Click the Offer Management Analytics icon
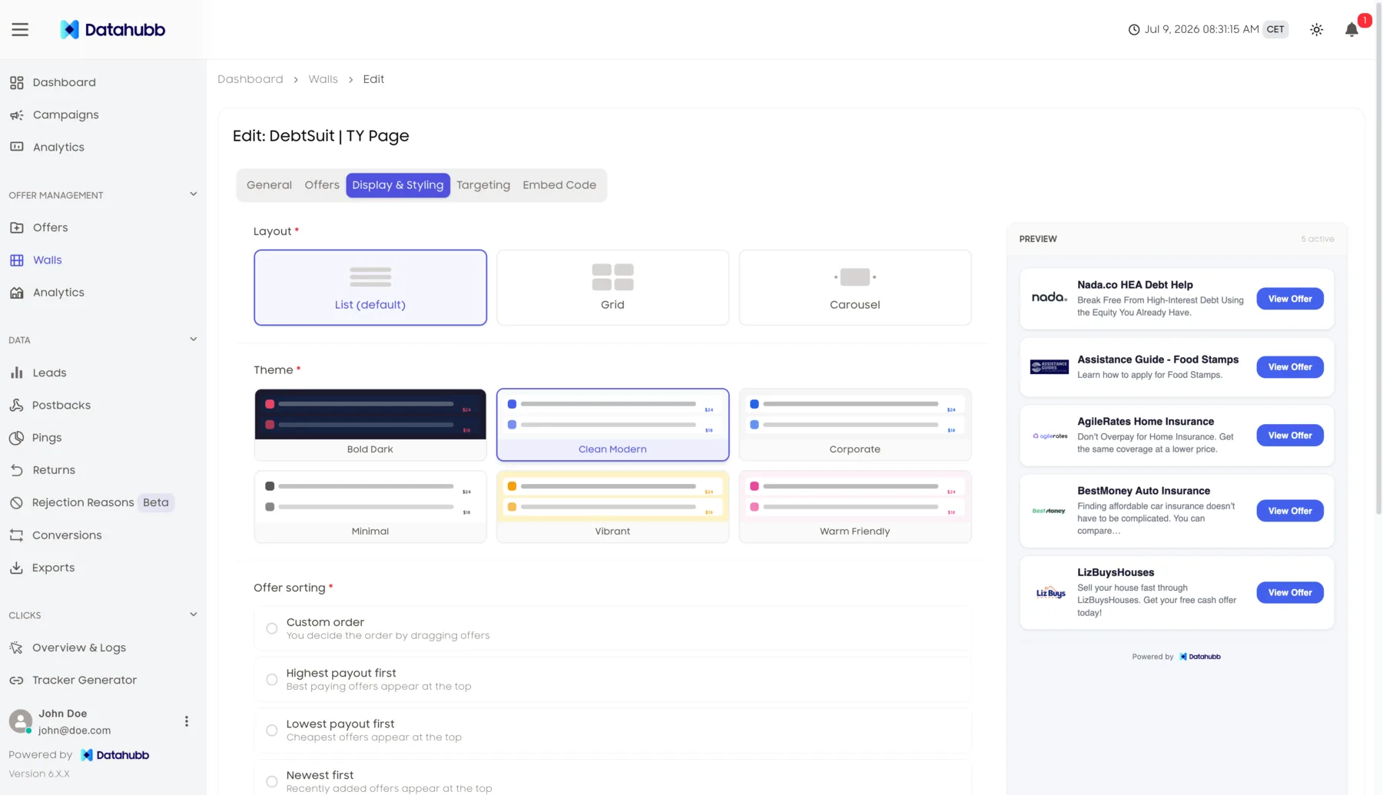 tap(17, 293)
